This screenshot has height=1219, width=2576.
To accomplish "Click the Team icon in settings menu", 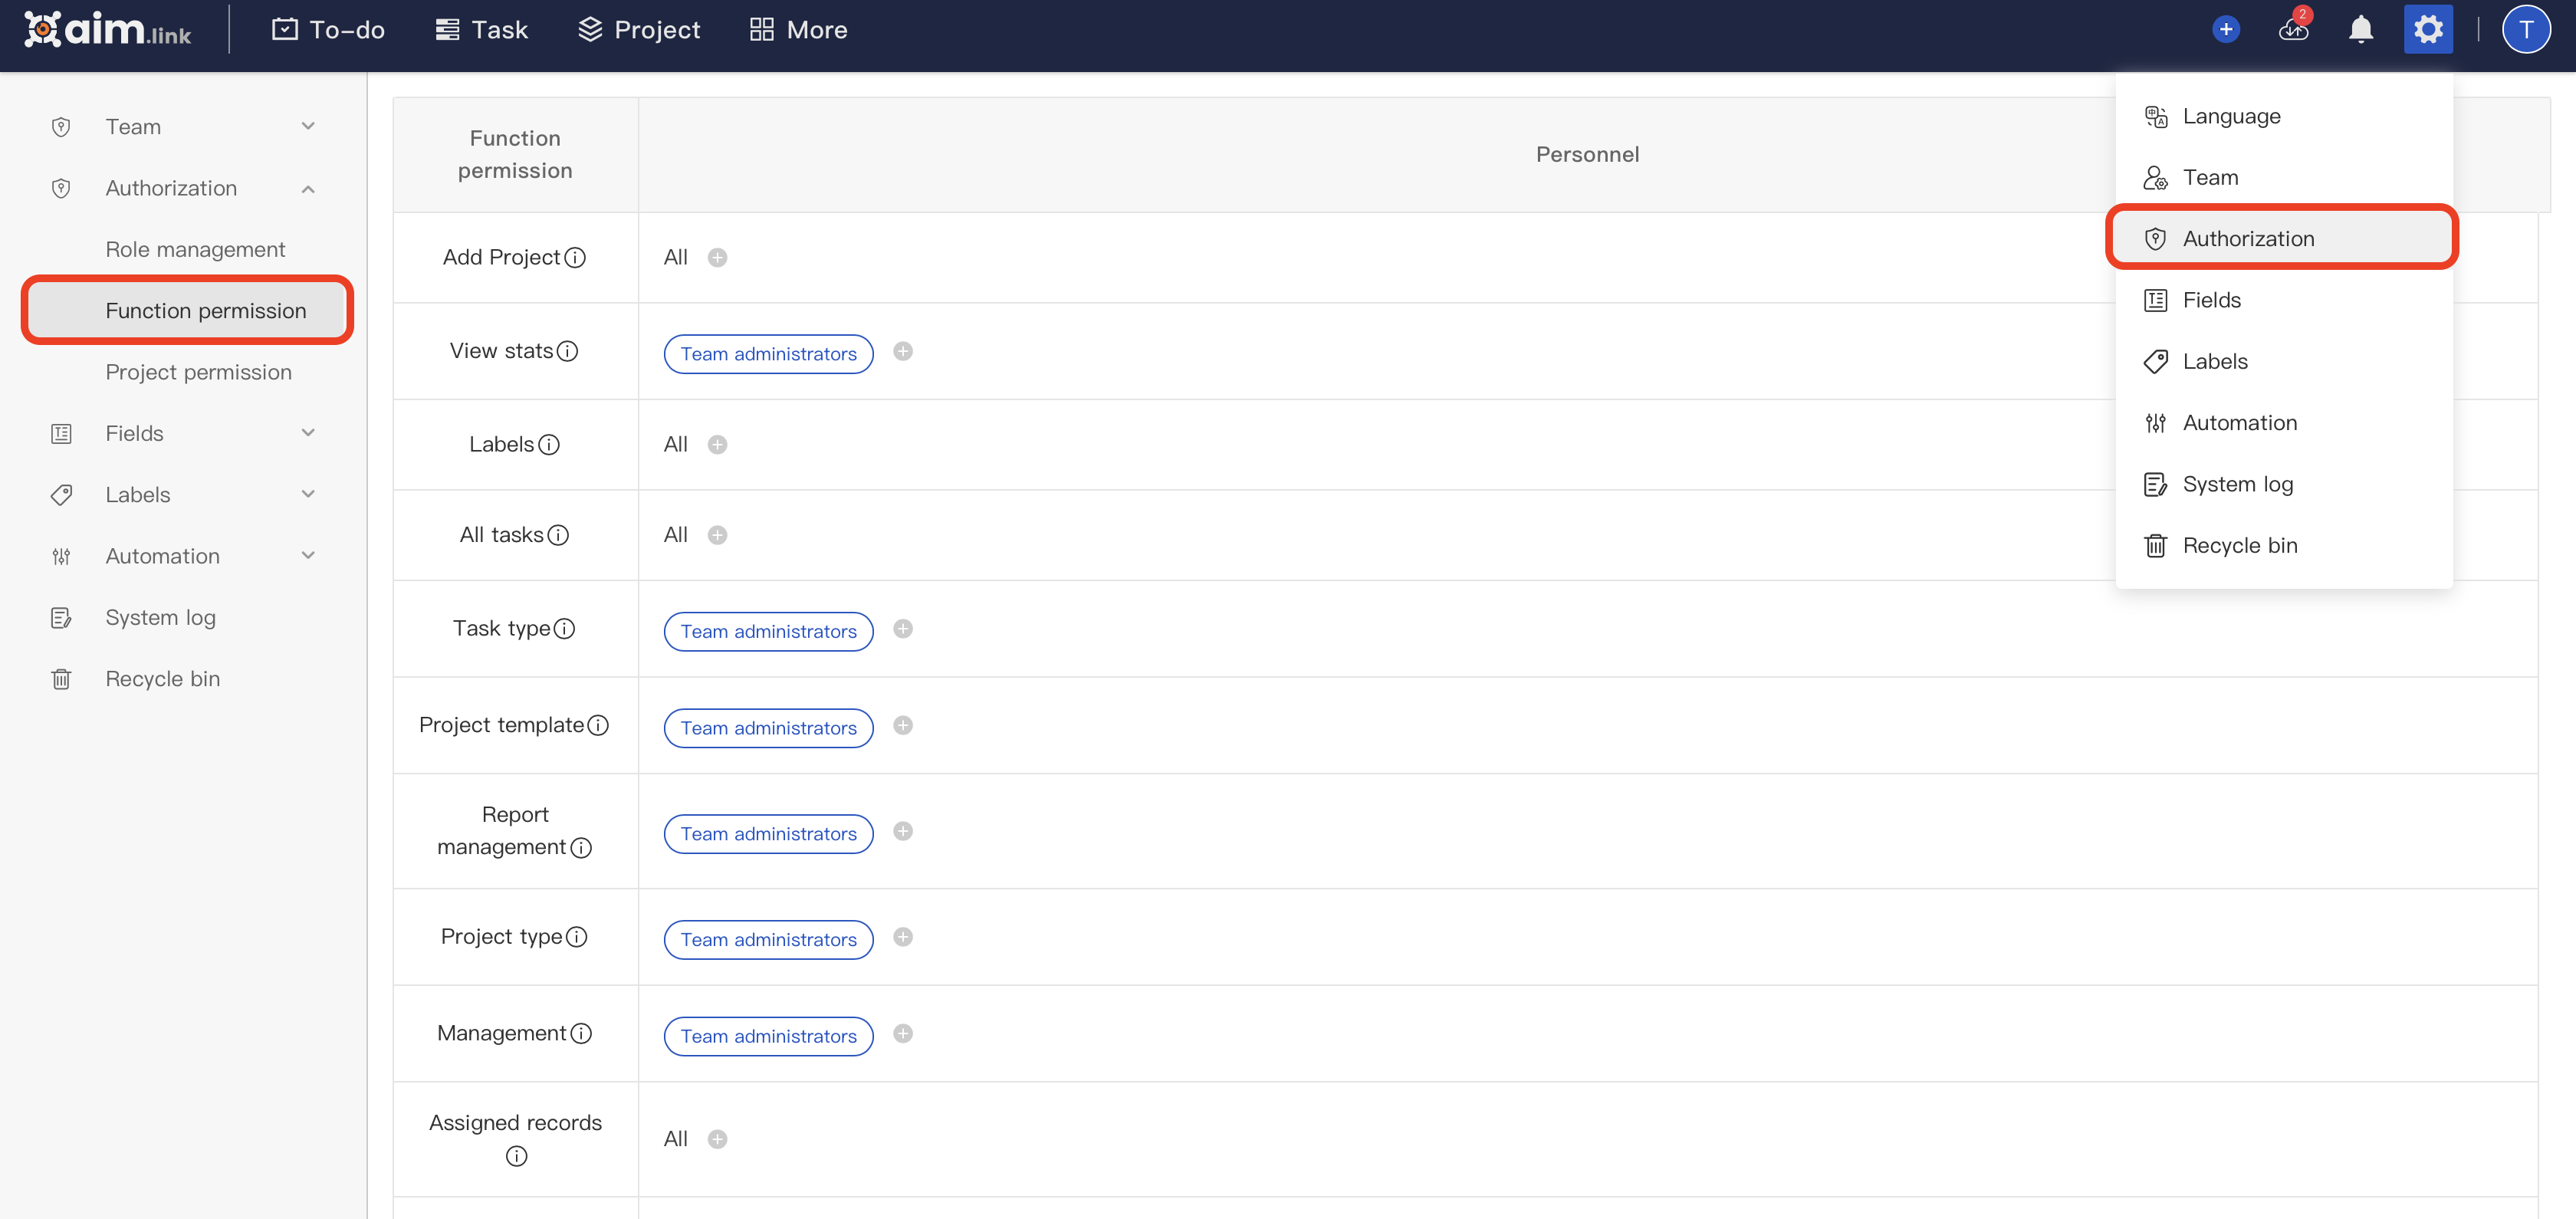I will (2156, 177).
